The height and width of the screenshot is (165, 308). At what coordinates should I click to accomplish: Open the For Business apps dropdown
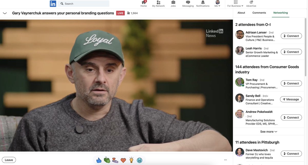235,4
